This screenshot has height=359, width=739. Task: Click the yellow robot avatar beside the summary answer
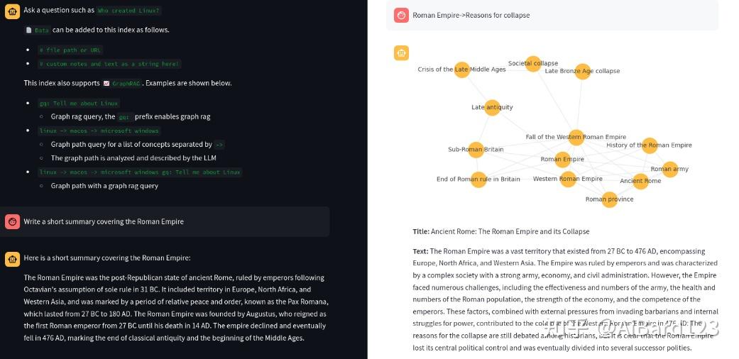pos(12,259)
